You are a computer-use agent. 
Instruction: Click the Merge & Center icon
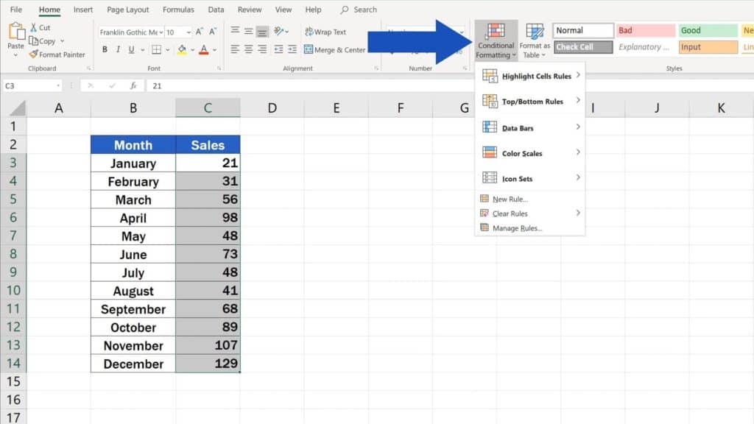(309, 50)
